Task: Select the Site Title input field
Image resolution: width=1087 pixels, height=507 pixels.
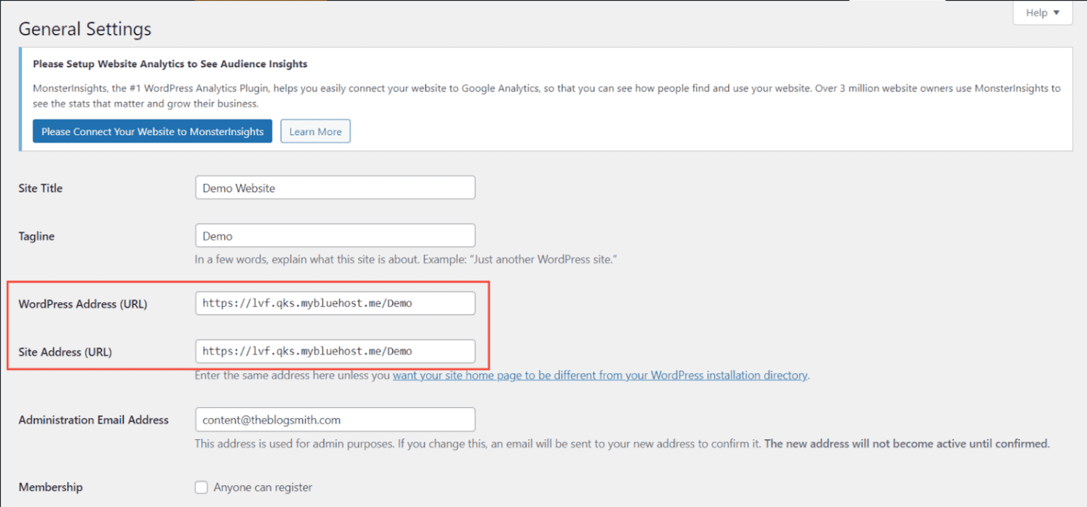Action: 335,187
